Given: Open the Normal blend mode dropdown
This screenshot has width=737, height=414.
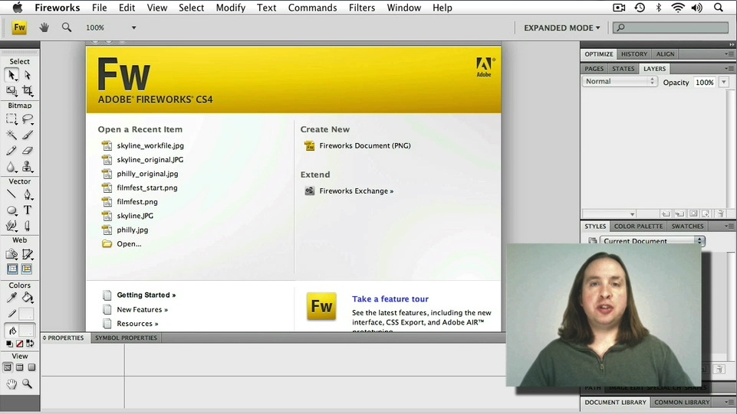Looking at the screenshot, I should pyautogui.click(x=619, y=82).
